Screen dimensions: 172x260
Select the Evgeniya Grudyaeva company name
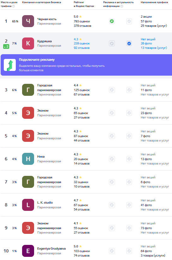pos(51,249)
